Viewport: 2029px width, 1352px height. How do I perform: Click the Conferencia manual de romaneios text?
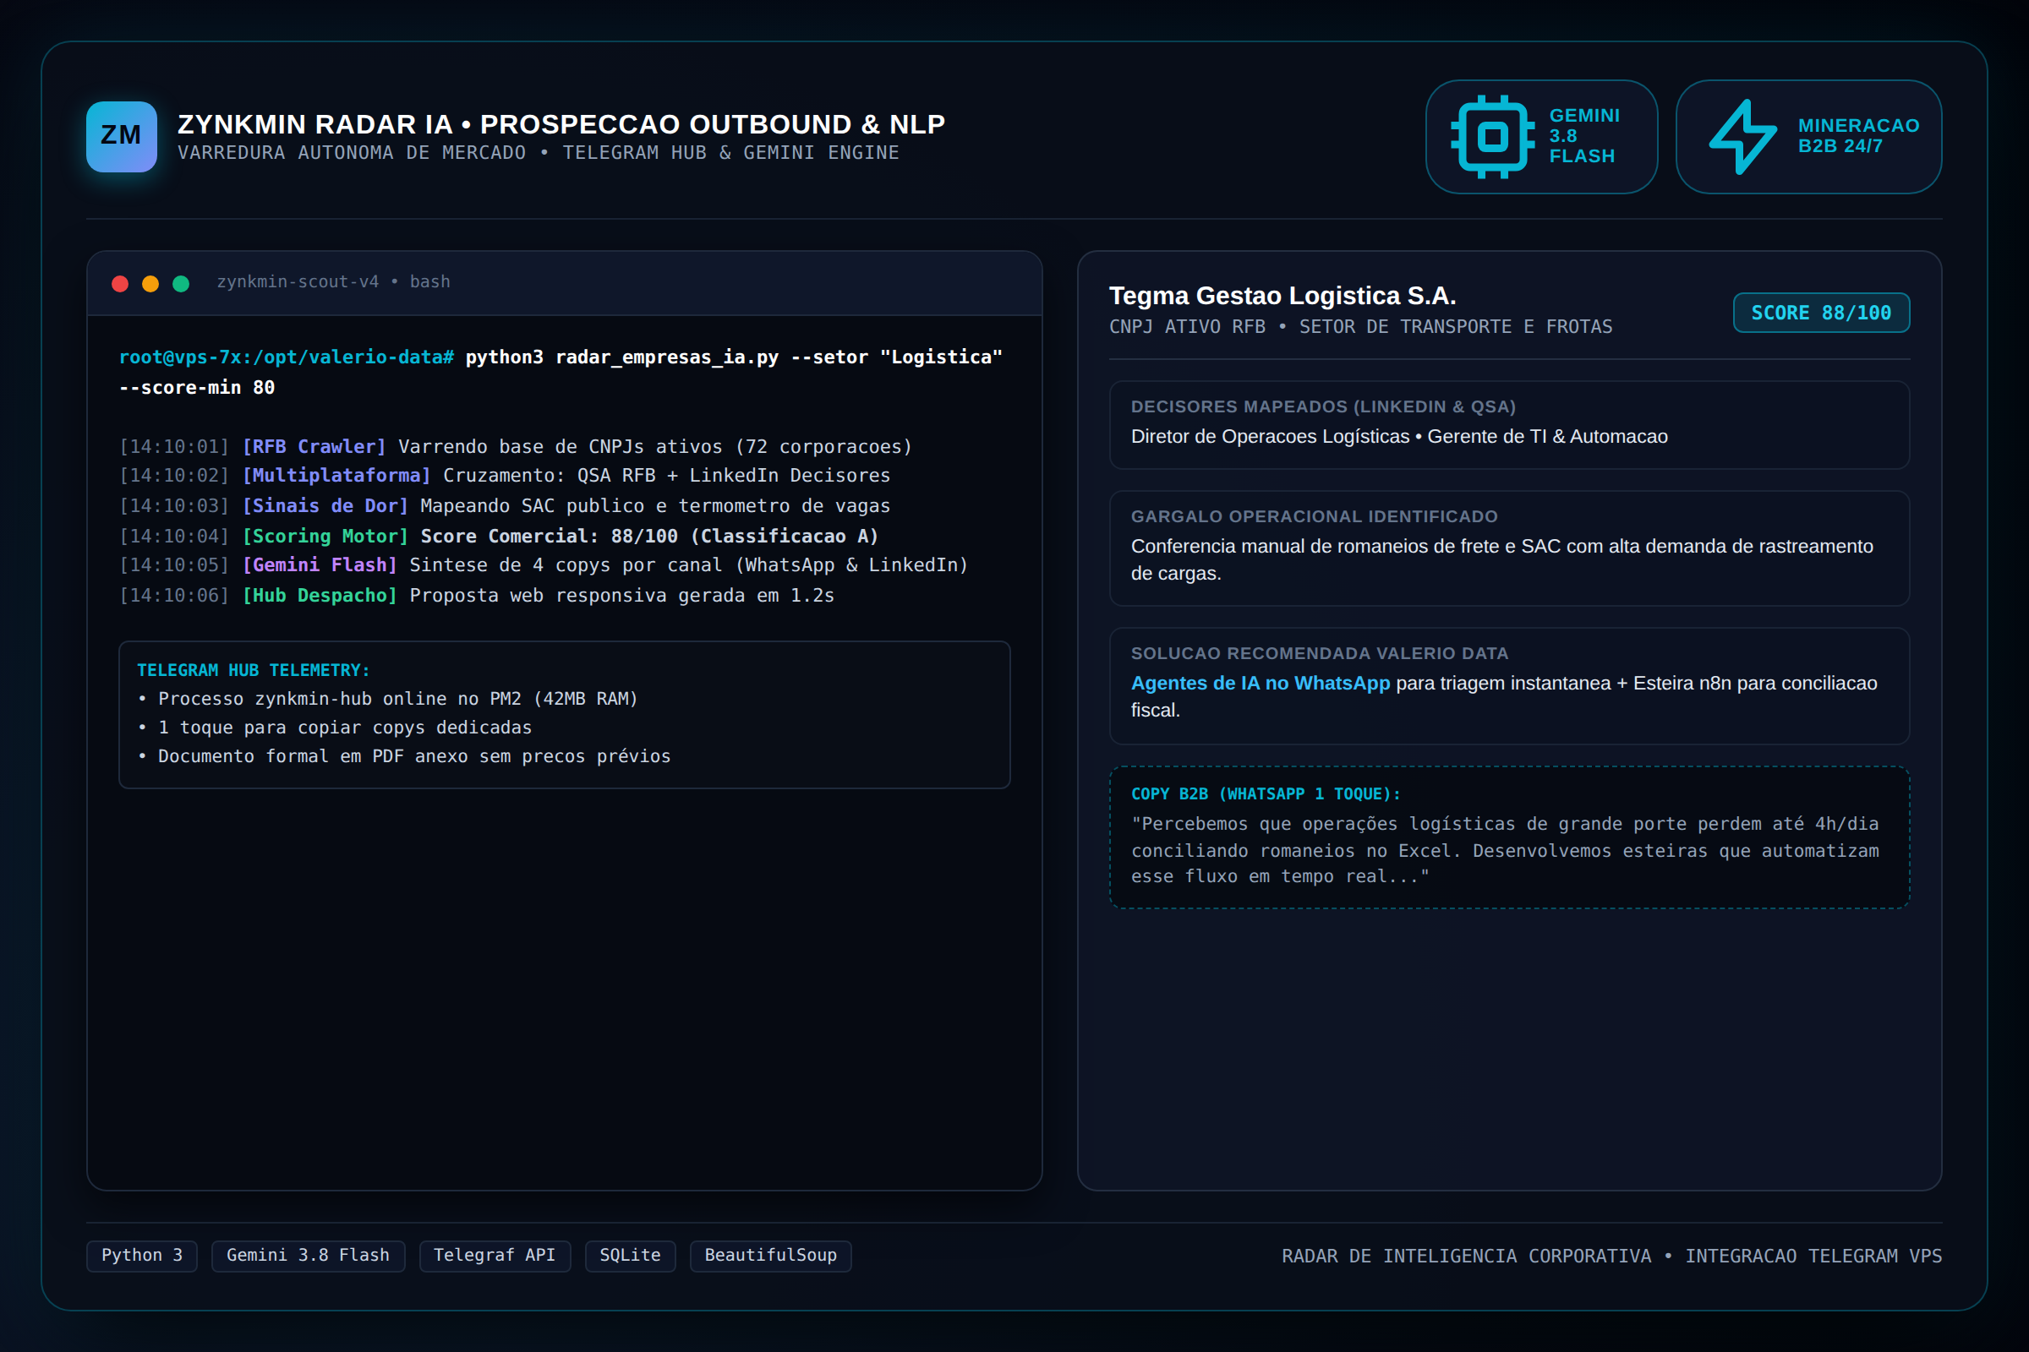(1502, 559)
